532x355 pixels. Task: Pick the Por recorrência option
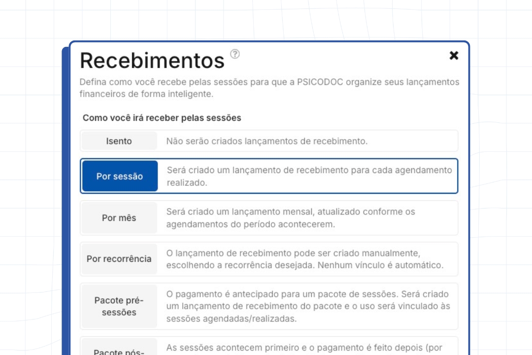click(x=119, y=259)
